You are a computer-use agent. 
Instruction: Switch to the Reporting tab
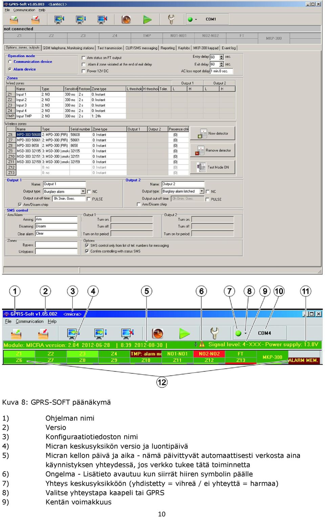pyautogui.click(x=168, y=48)
